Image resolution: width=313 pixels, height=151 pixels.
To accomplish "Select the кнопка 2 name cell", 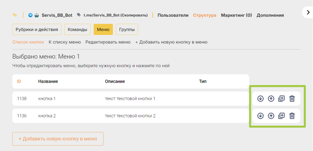I will (47, 116).
